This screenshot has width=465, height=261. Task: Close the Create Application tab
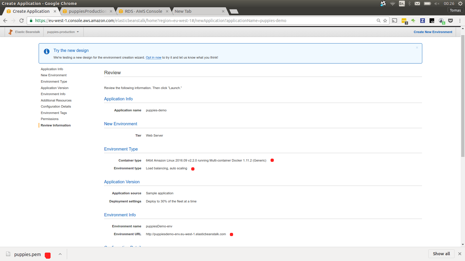pyautogui.click(x=55, y=11)
